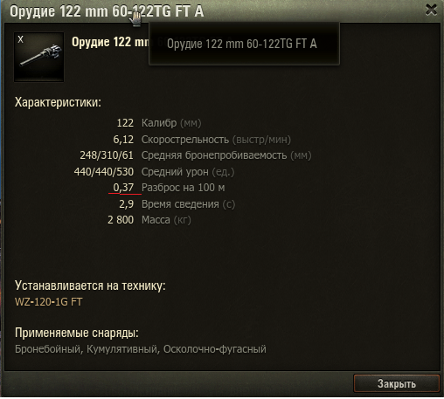Click the Применяемые снаряды heading

77,333
